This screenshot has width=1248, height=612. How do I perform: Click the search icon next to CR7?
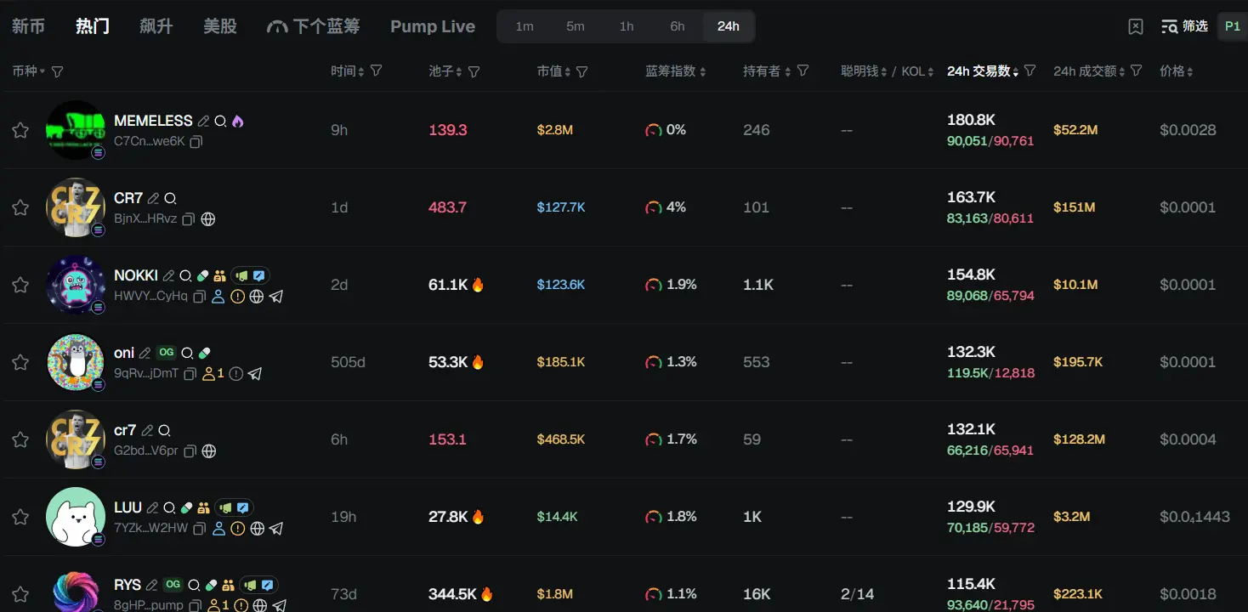coord(170,198)
